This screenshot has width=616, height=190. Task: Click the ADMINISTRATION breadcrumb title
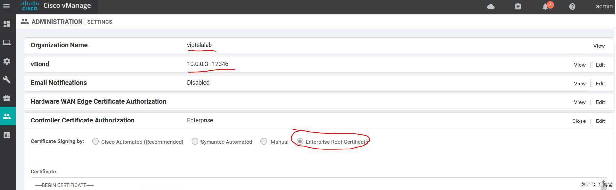point(57,22)
